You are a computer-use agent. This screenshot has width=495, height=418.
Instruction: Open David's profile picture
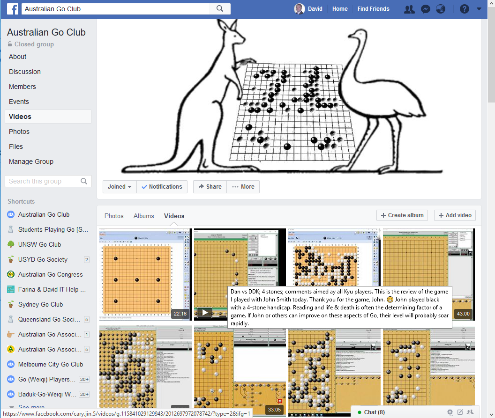pos(299,9)
